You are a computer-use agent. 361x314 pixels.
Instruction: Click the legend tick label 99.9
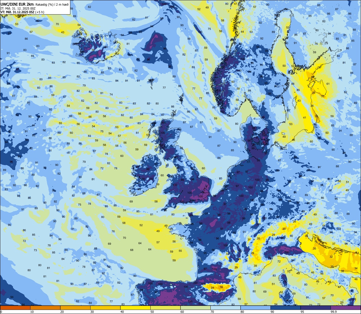(x=334, y=312)
